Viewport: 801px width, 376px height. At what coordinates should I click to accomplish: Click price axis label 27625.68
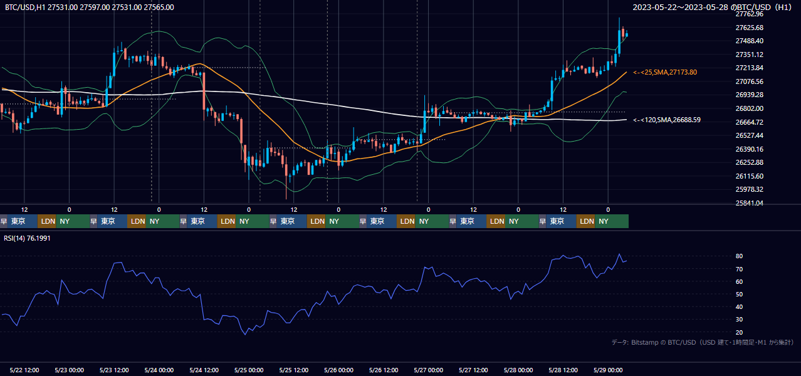point(749,28)
